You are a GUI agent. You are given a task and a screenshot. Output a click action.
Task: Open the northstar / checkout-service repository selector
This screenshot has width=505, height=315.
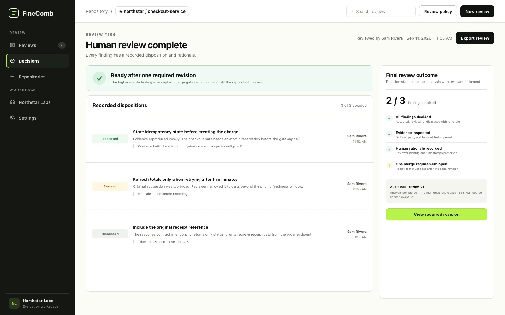[152, 11]
